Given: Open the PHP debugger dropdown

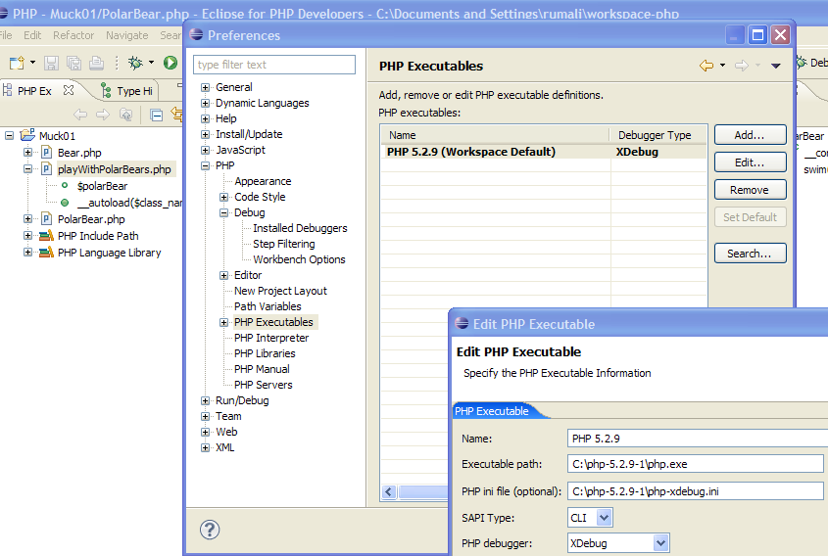Looking at the screenshot, I should pyautogui.click(x=660, y=543).
